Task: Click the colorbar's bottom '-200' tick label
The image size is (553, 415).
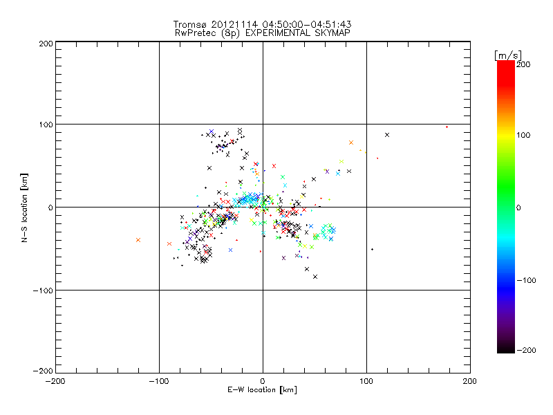Action: click(x=526, y=350)
